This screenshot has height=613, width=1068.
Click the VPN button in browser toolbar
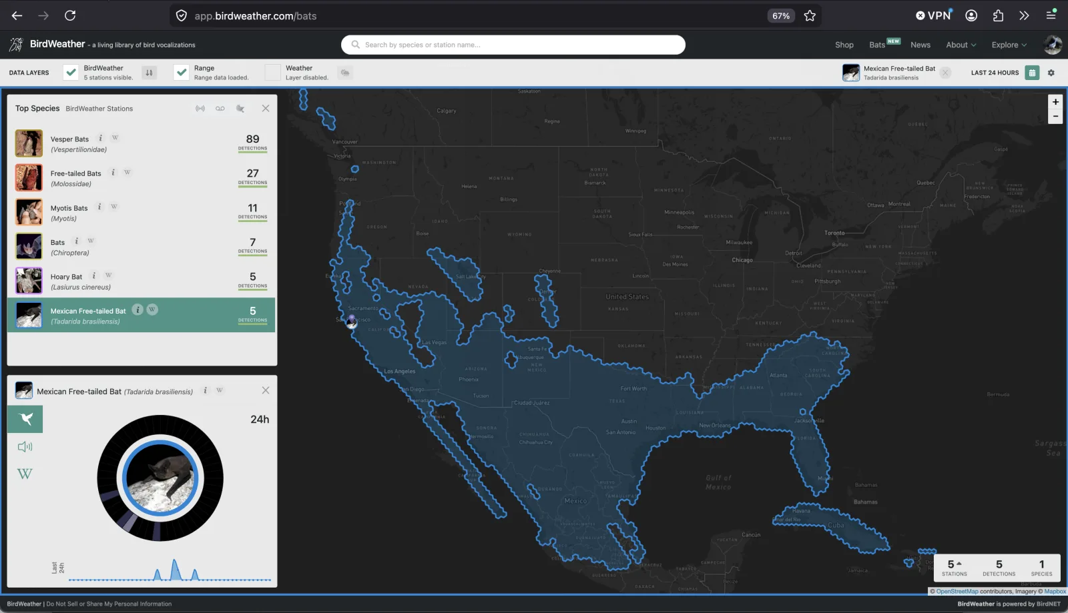point(933,15)
